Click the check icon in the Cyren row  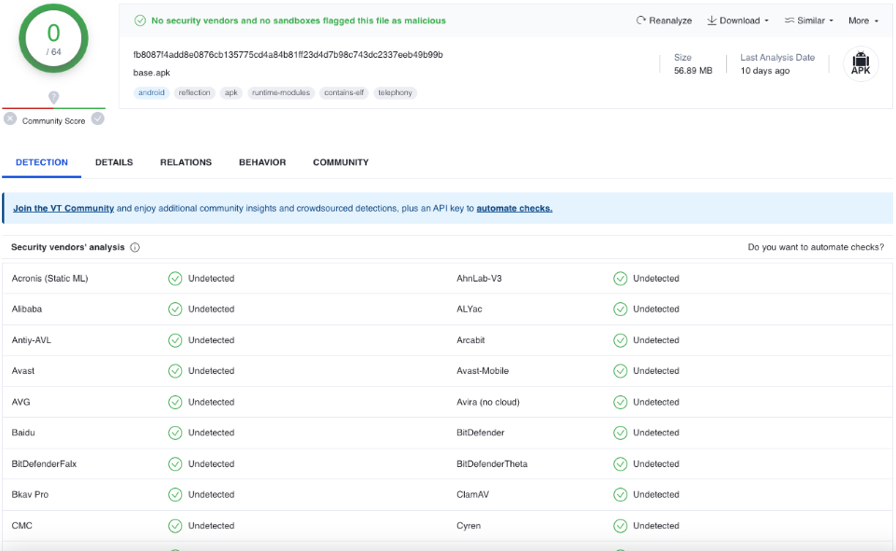pyautogui.click(x=620, y=526)
